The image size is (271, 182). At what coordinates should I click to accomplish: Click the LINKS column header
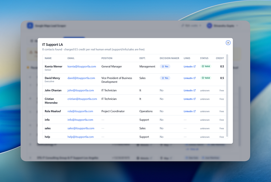pyautogui.click(x=187, y=58)
